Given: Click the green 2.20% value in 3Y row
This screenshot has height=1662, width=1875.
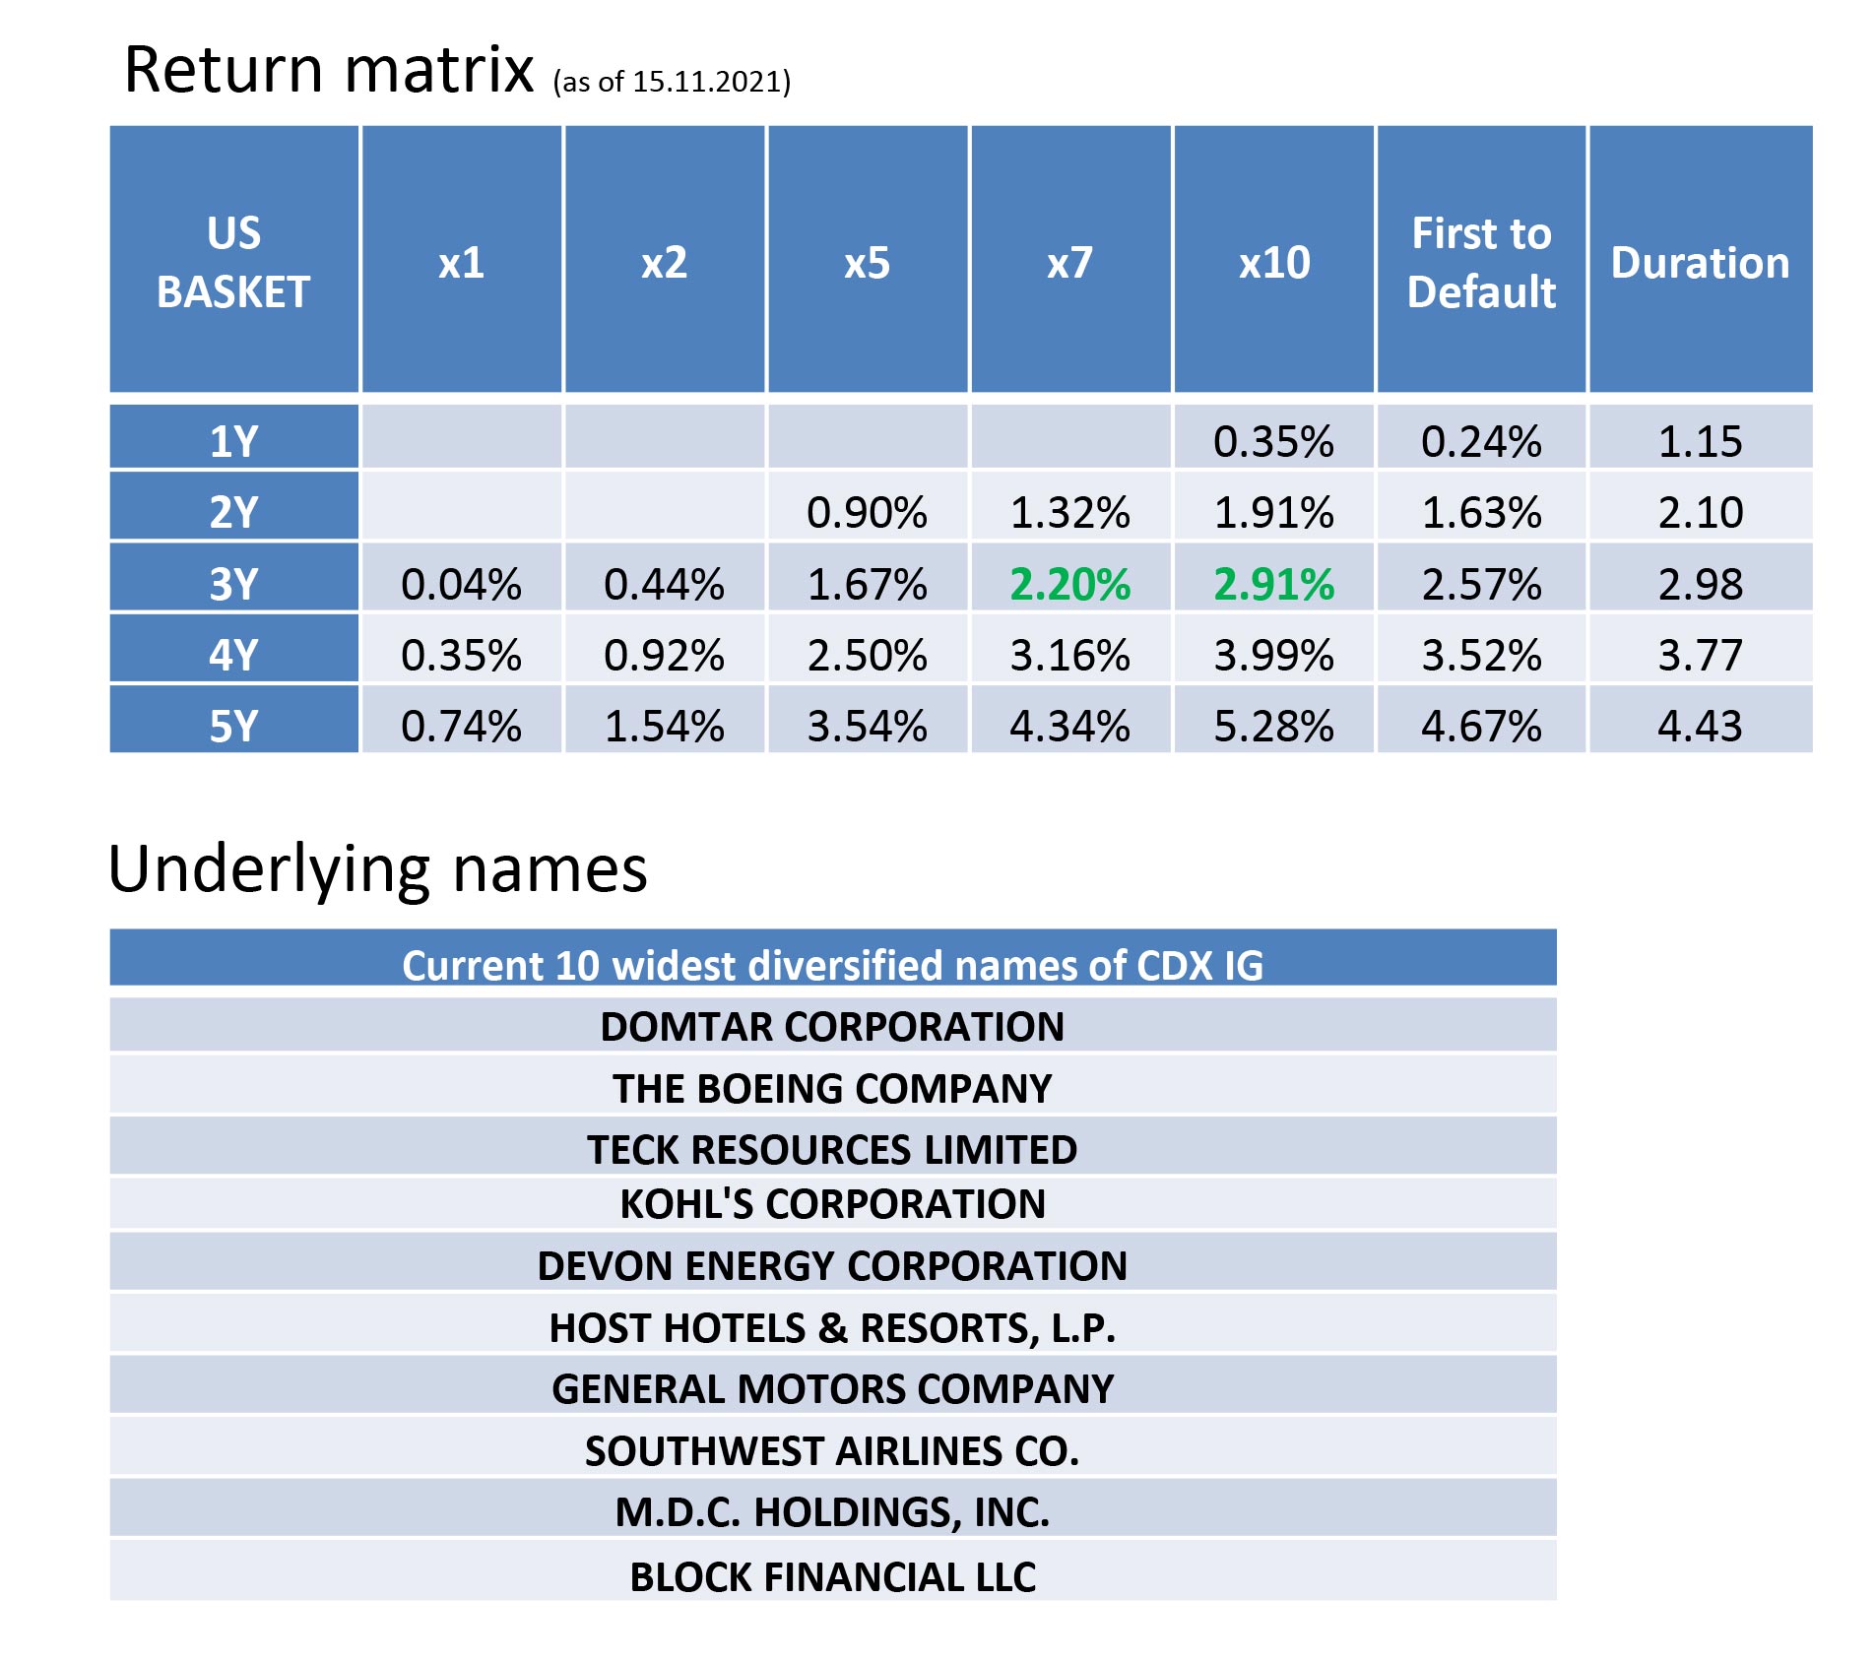Looking at the screenshot, I should (1070, 583).
